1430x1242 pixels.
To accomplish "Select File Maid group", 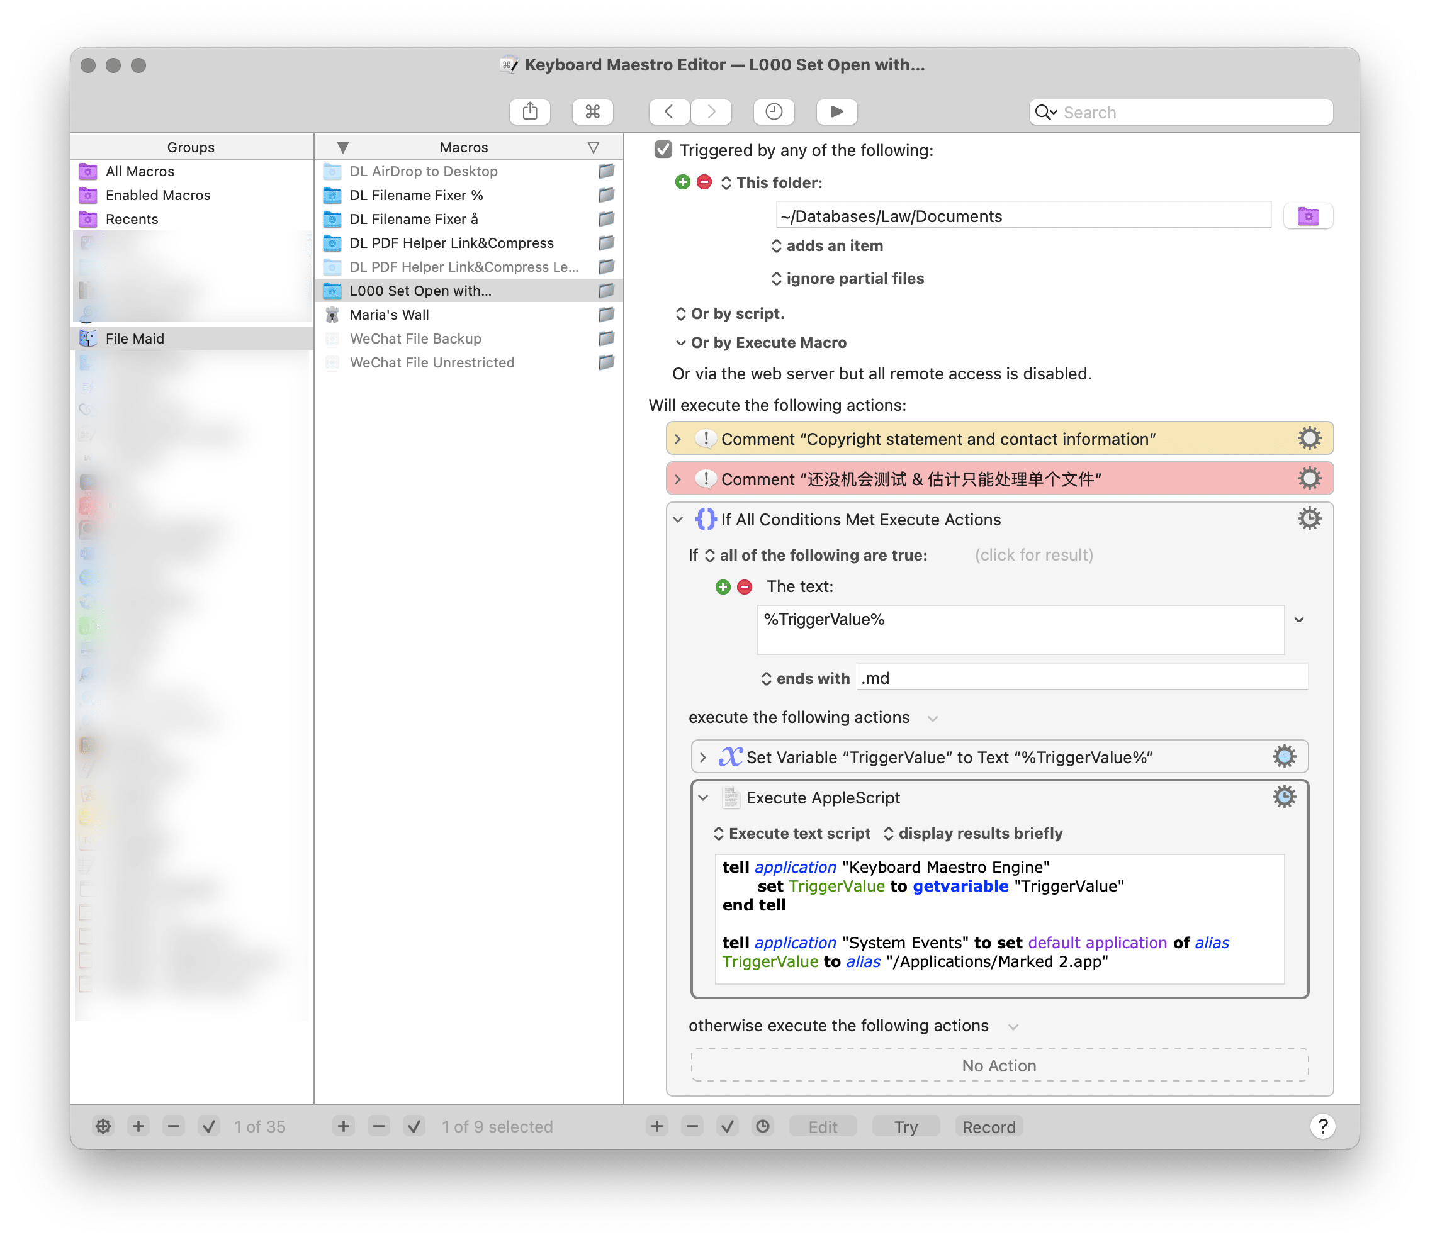I will pyautogui.click(x=192, y=338).
